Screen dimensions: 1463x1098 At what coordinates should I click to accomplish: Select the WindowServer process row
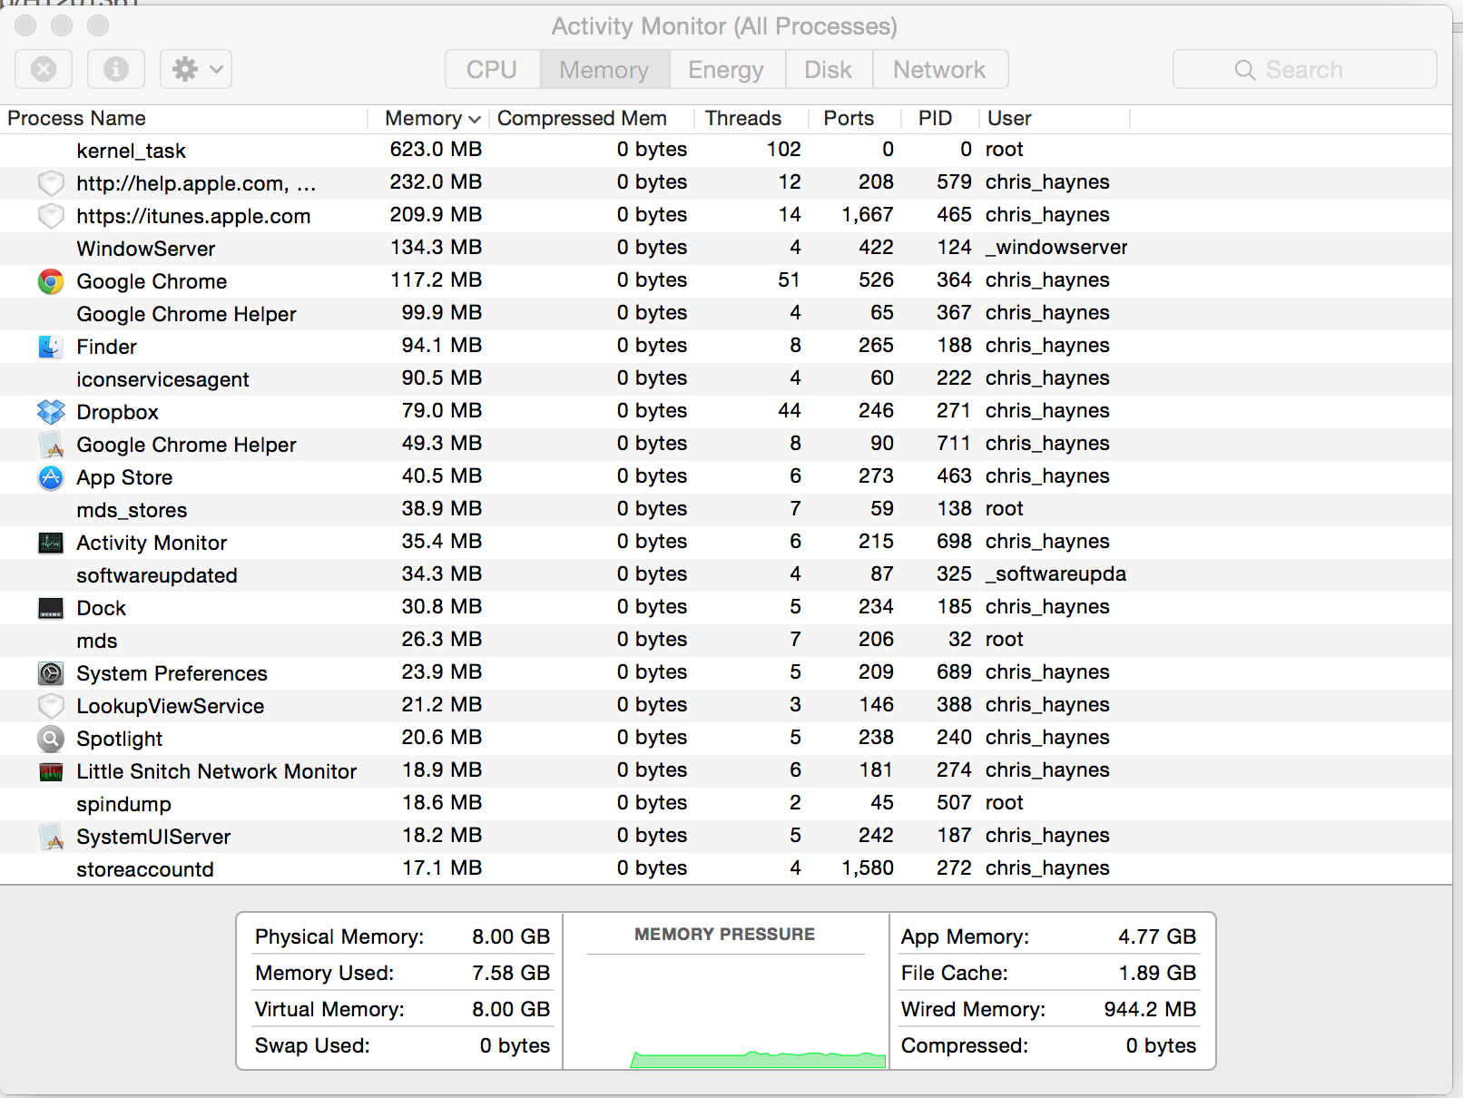(x=726, y=248)
